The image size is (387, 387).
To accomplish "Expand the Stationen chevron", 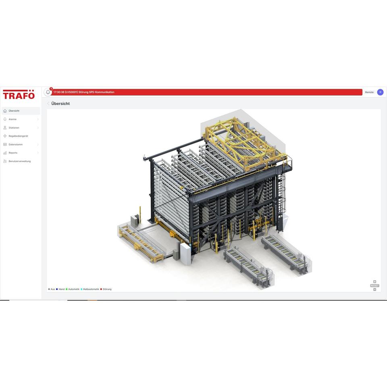I will (38, 128).
